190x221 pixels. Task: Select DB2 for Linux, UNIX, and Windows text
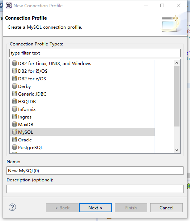point(55,64)
